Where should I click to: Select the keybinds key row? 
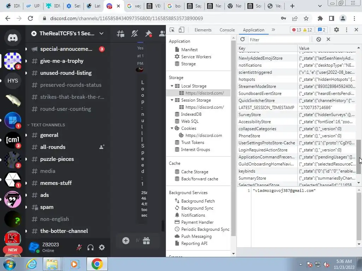click(x=296, y=171)
